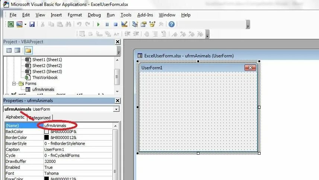Click the Caption UserForm1 value field
Screen dimensions: 319x180
78,149
